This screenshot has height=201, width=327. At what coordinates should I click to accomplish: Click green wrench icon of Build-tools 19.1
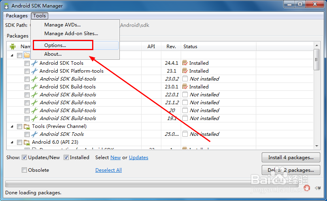point(34,118)
